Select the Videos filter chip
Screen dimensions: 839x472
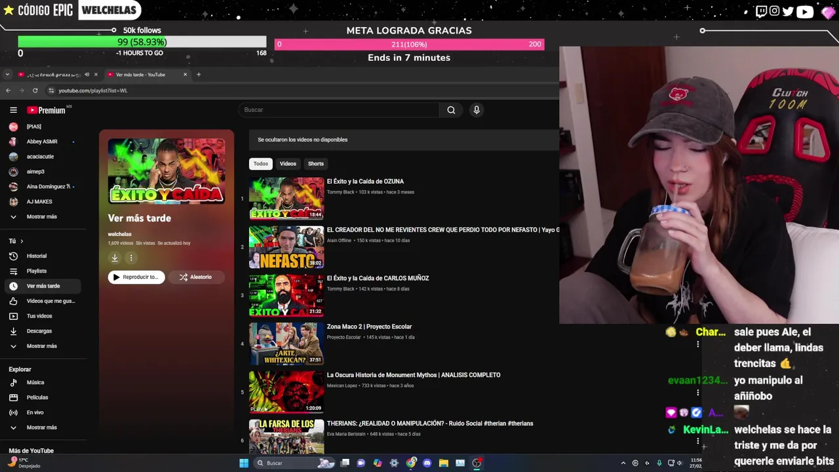coord(288,164)
